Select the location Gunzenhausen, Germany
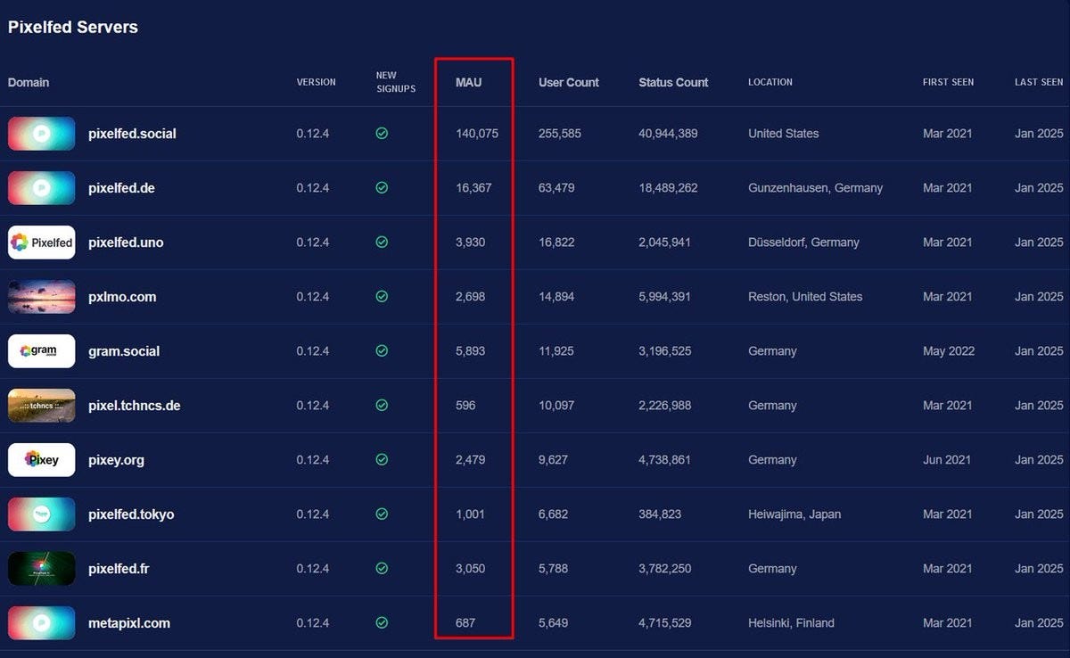The height and width of the screenshot is (658, 1070). pyautogui.click(x=816, y=188)
